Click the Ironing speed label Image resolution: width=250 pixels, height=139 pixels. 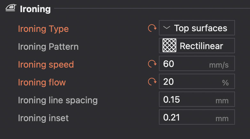point(46,65)
